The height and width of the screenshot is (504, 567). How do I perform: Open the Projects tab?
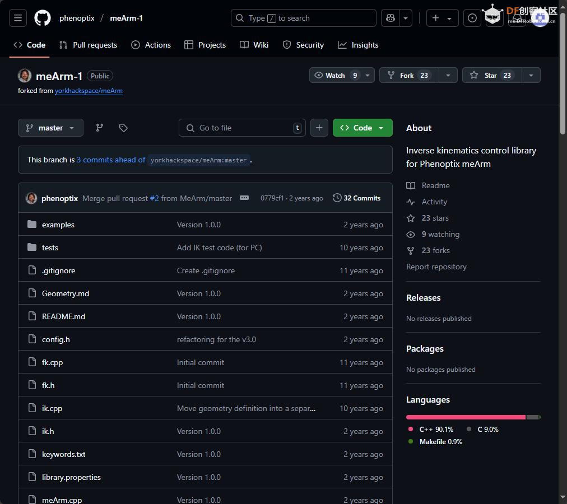point(205,45)
